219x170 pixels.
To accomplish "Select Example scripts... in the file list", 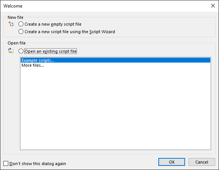I will [115, 60].
